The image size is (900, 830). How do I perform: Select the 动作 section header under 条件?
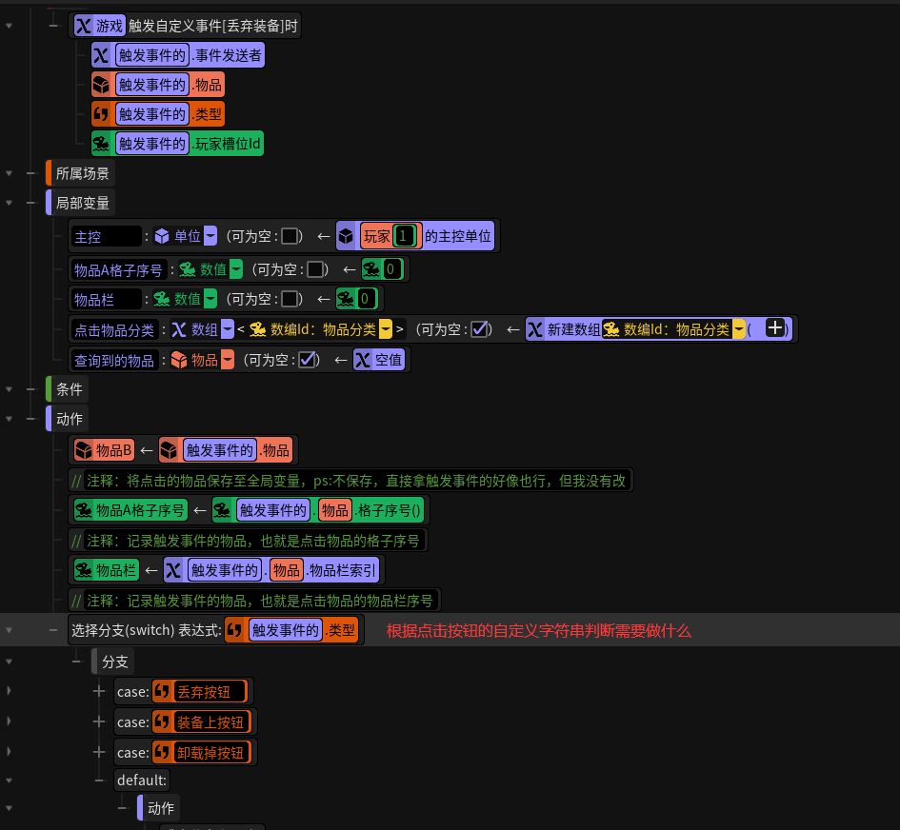click(x=66, y=419)
